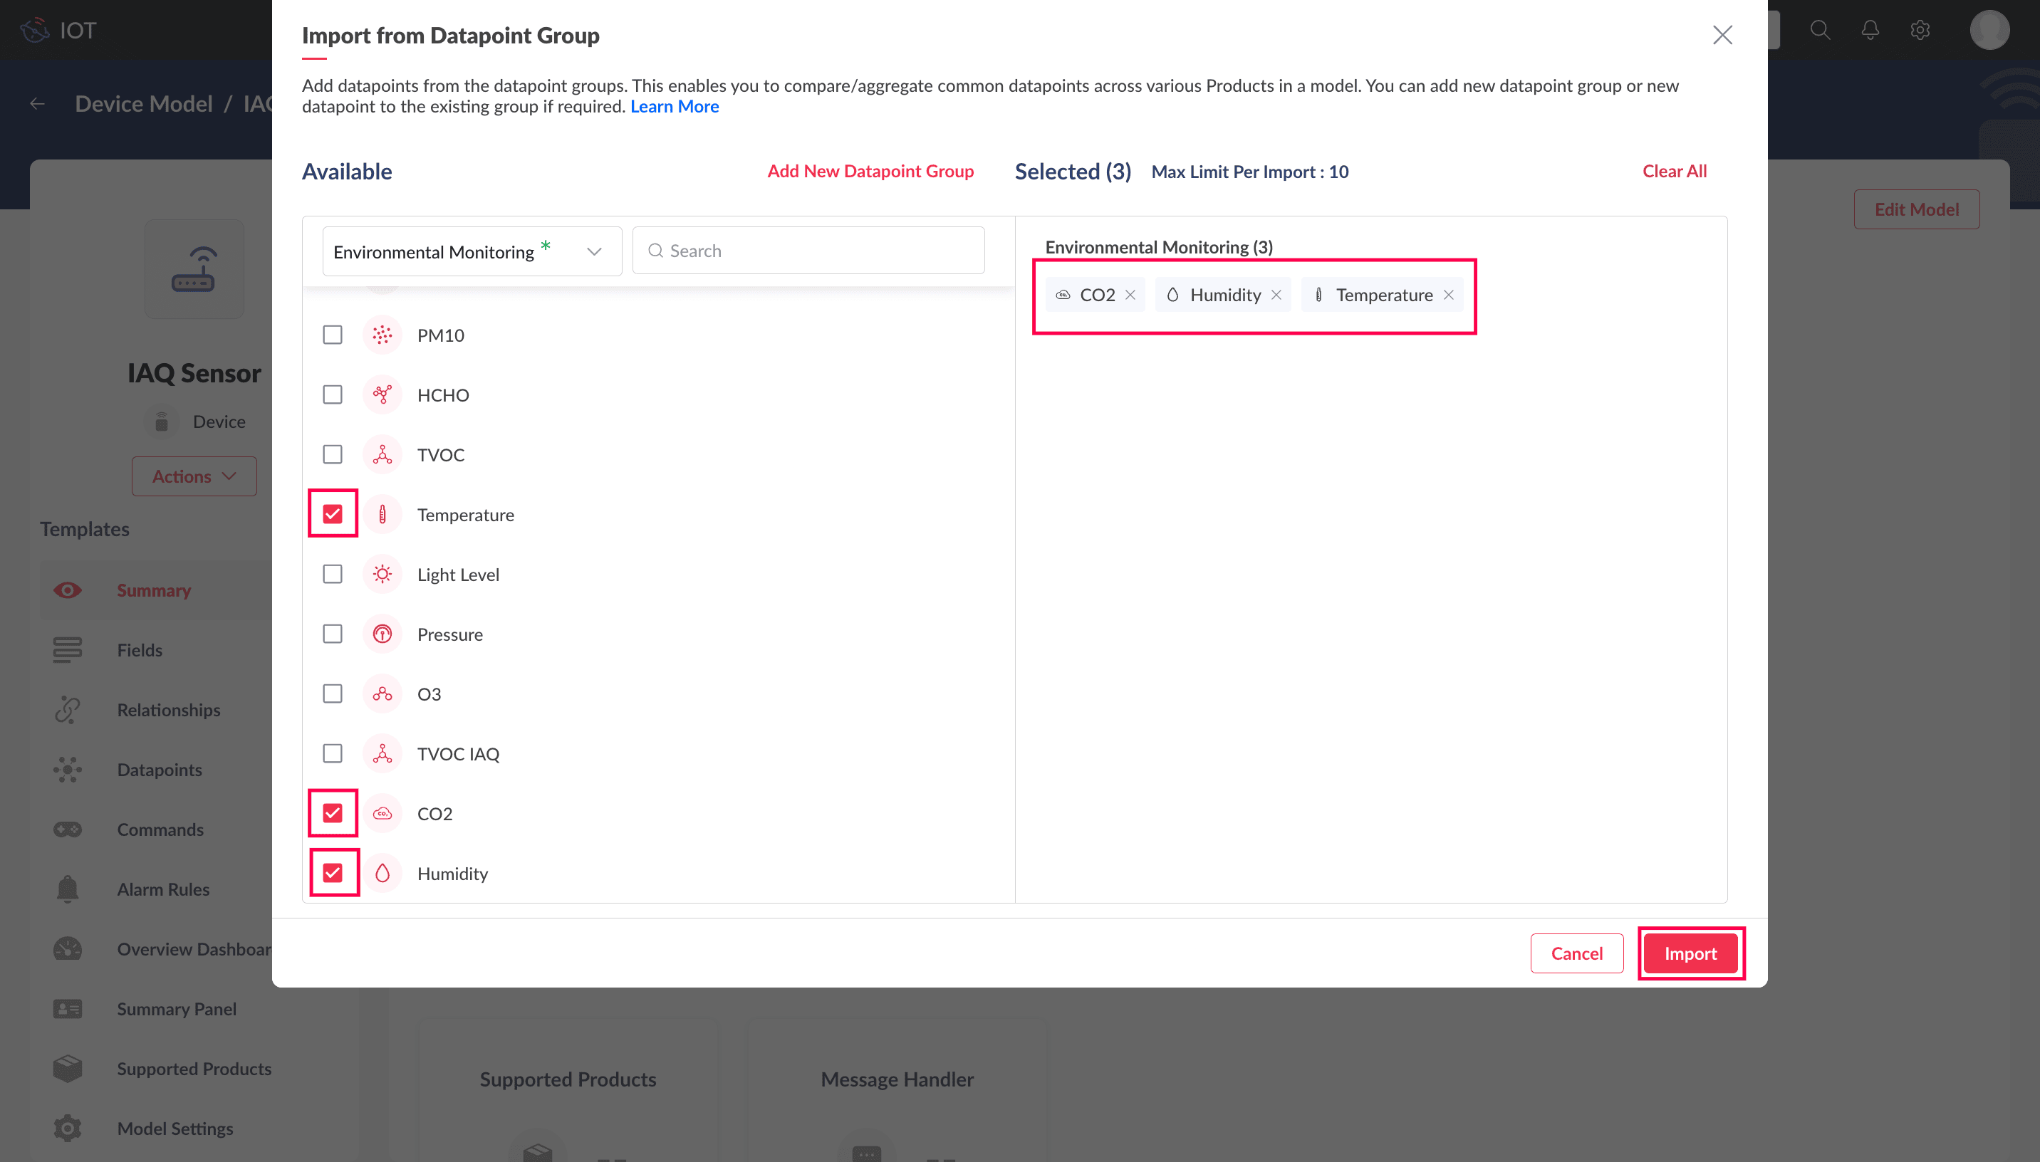Click the HCHO molecule icon
Viewport: 2040px width, 1162px height.
point(382,394)
